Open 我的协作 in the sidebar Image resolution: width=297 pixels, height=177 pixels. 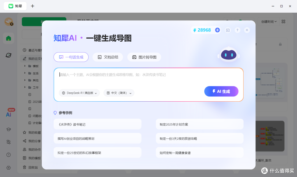[x=32, y=149]
